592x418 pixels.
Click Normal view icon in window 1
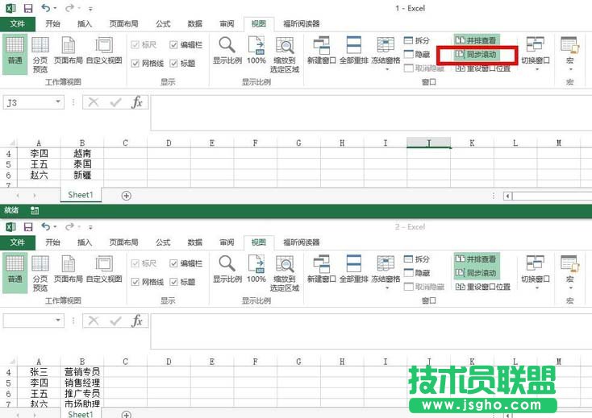coord(15,54)
